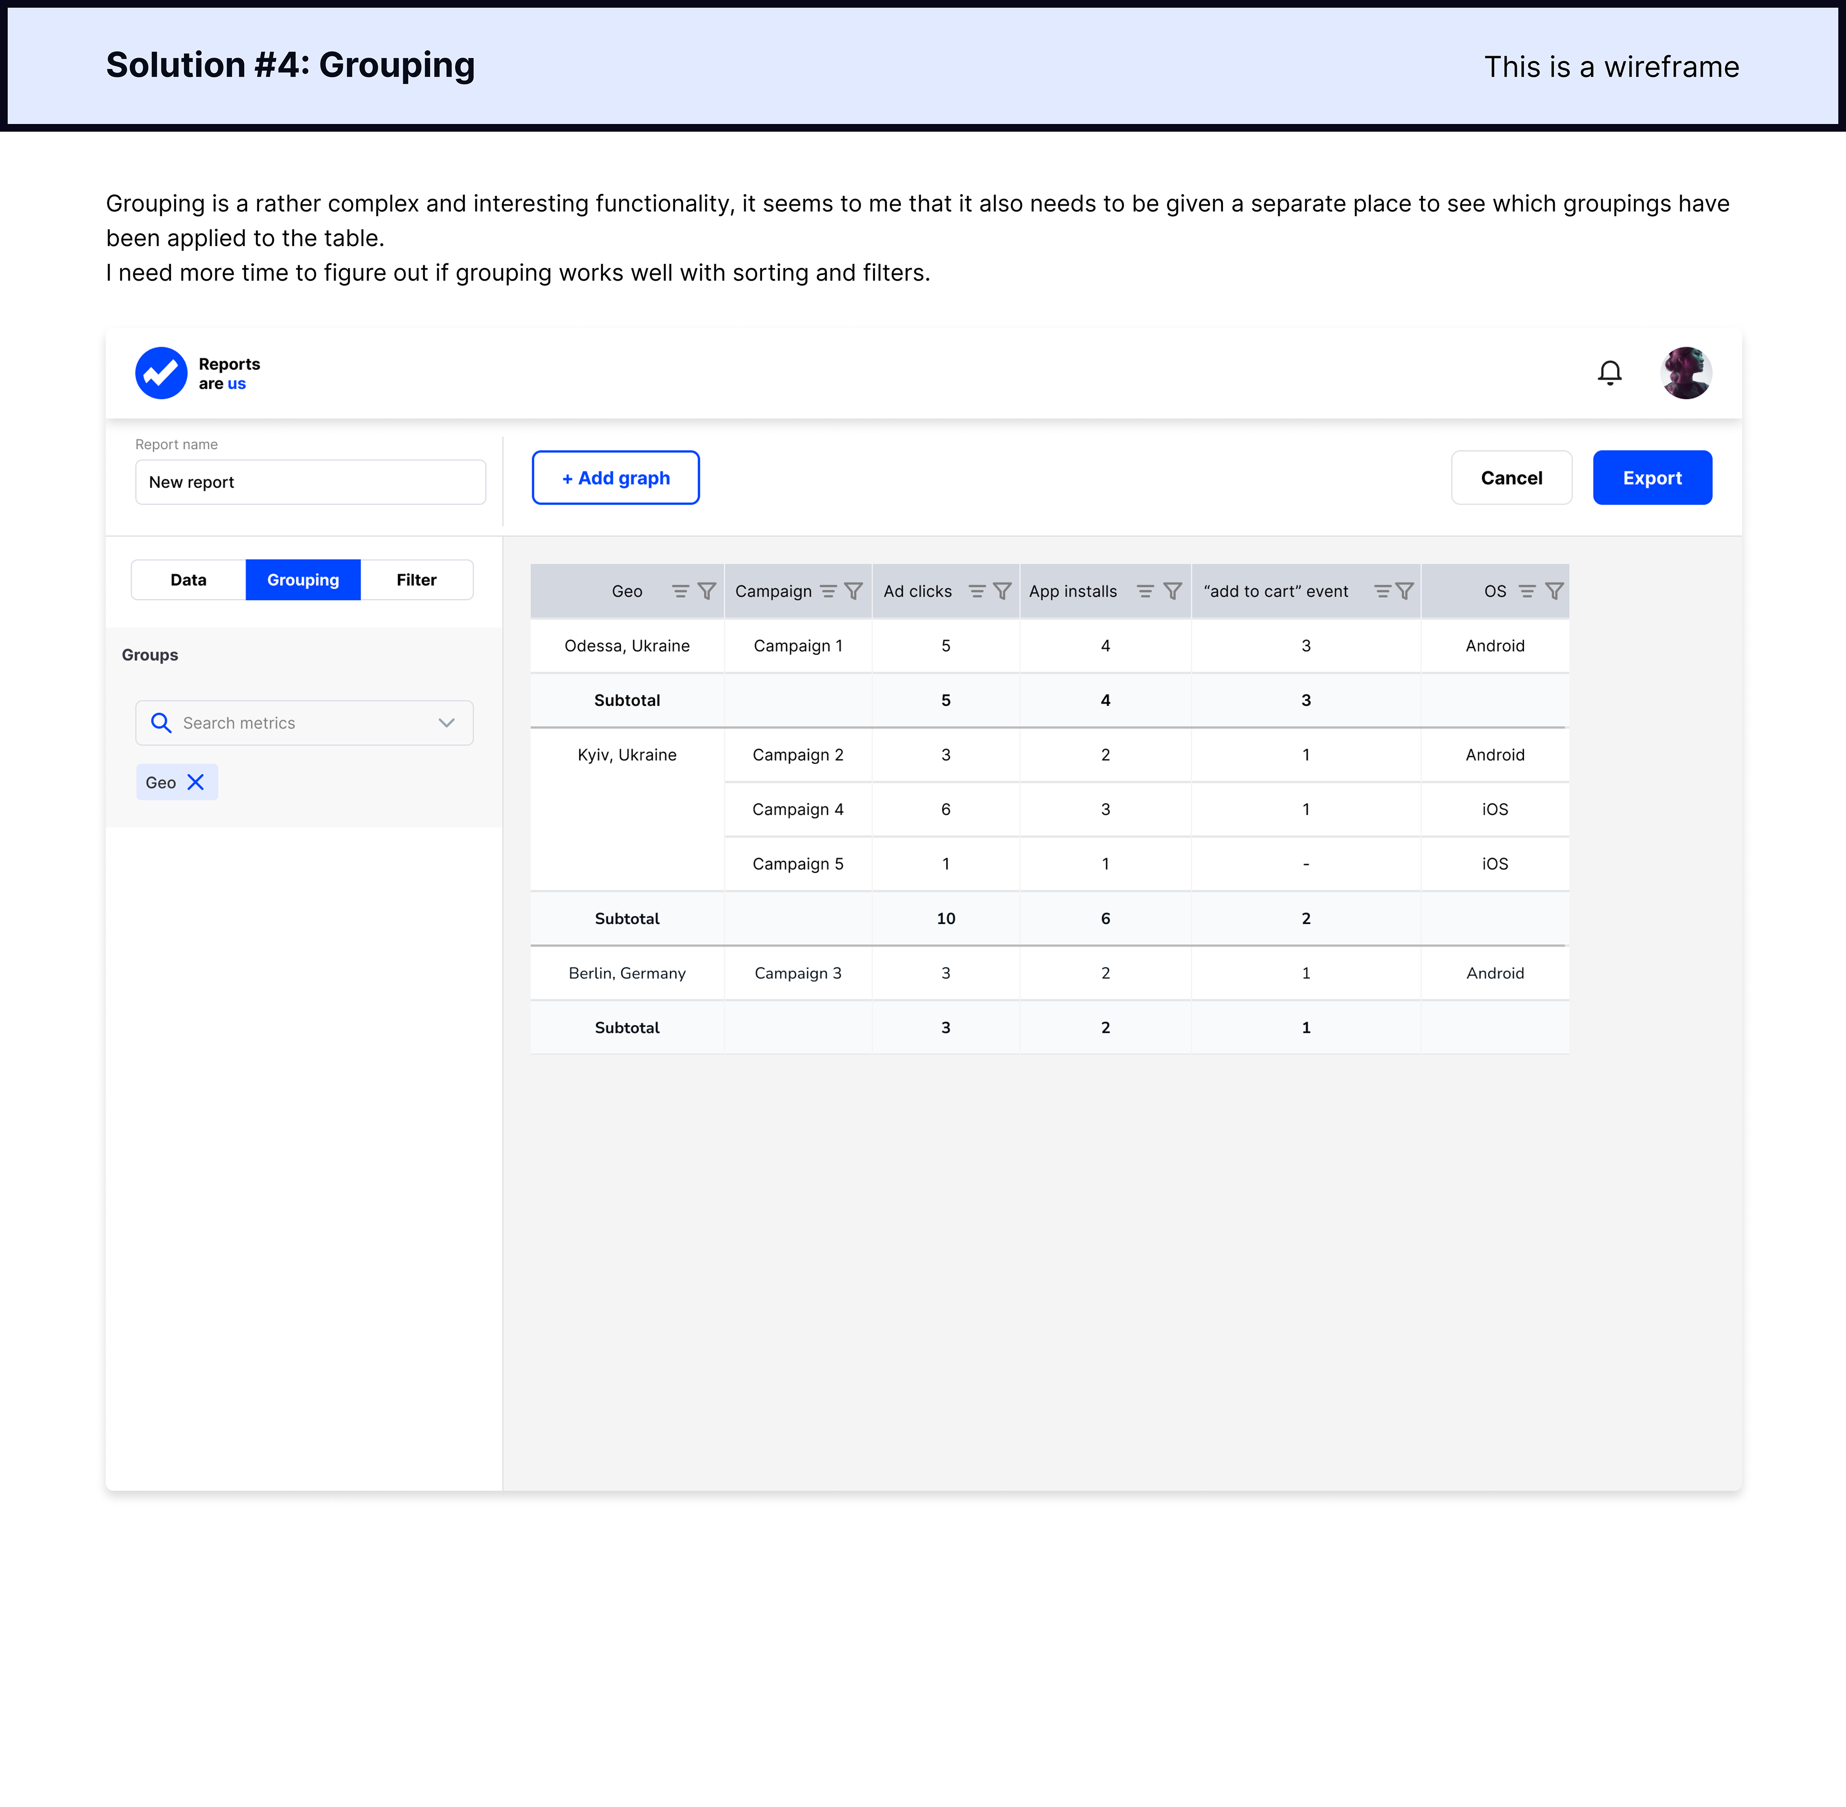Click the Report name input field
1846x1807 pixels.
click(311, 482)
